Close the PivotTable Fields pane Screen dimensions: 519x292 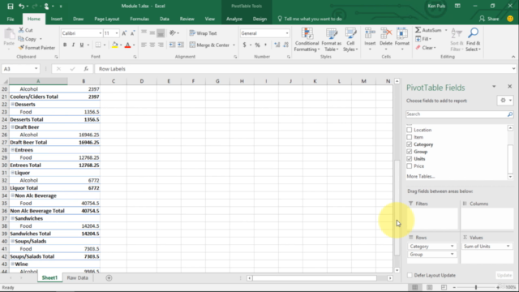510,87
